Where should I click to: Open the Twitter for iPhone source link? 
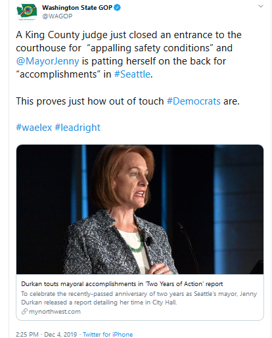[x=108, y=335]
